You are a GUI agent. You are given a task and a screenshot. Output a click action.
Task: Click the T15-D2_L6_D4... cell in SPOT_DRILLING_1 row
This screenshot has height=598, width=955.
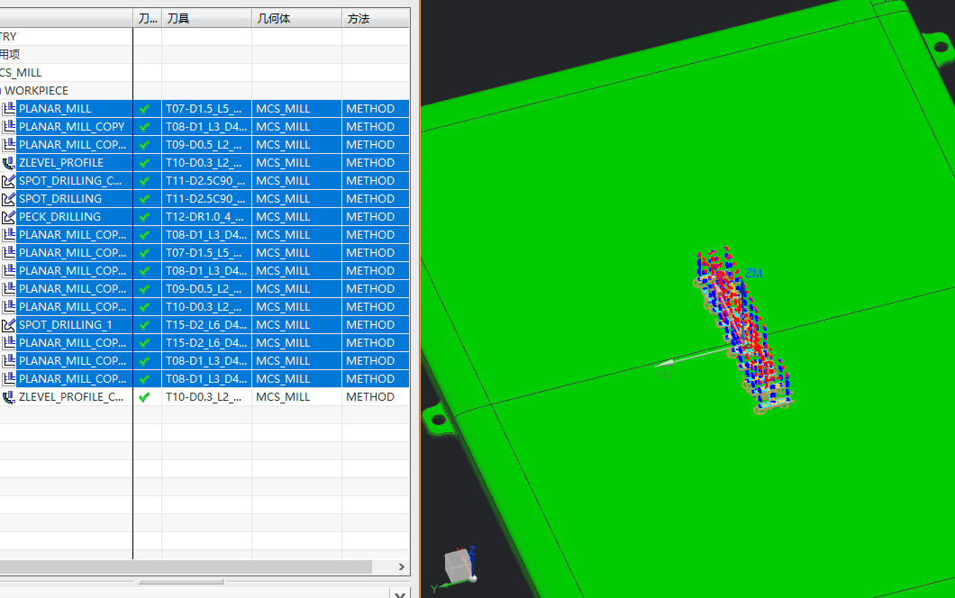pyautogui.click(x=206, y=325)
